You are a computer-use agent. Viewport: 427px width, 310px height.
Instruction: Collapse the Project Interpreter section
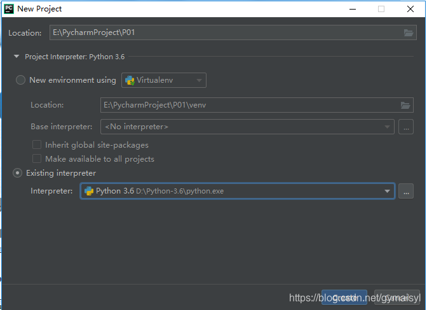click(x=17, y=57)
